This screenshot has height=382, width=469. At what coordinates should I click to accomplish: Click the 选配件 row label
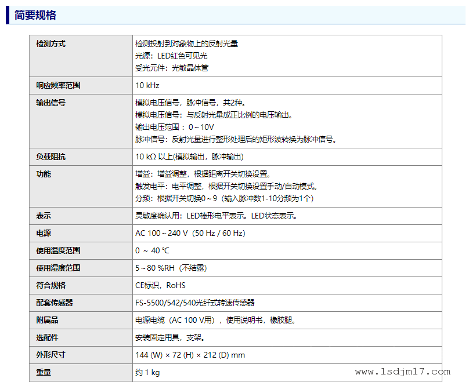click(47, 337)
